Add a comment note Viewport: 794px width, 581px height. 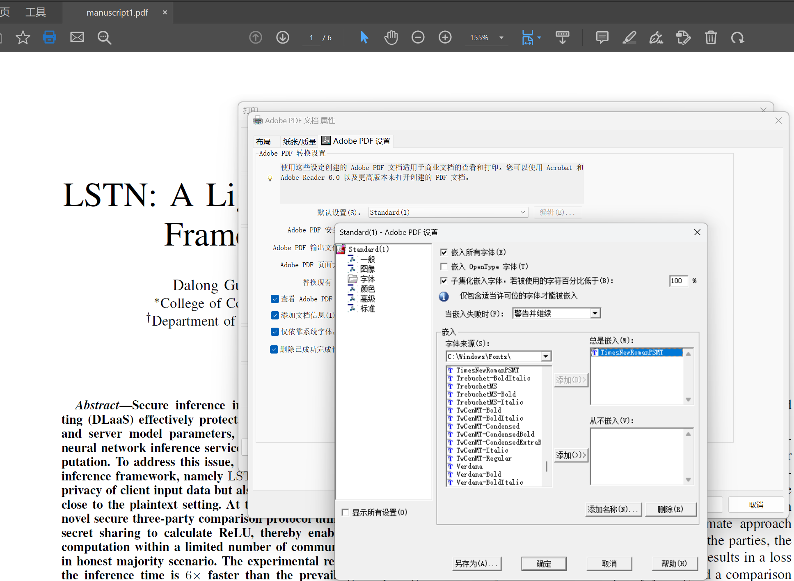coord(602,37)
